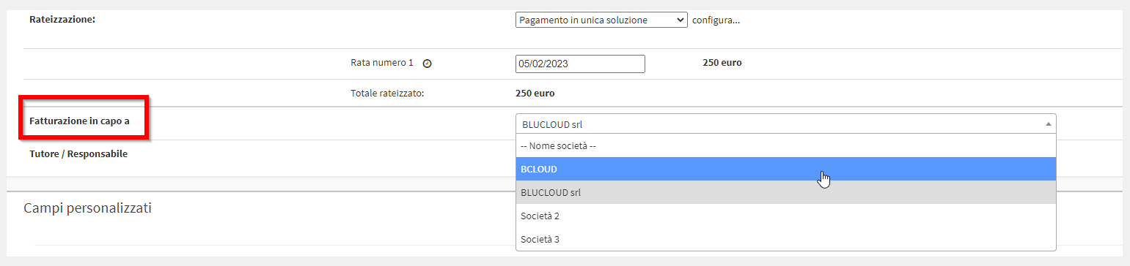Click the small arrow in the società selector
This screenshot has height=266, width=1130.
click(1048, 124)
